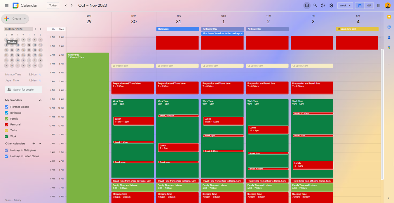Click Break, 10:30am event on Friday
Screen dimensions: 394x203
click(313, 113)
